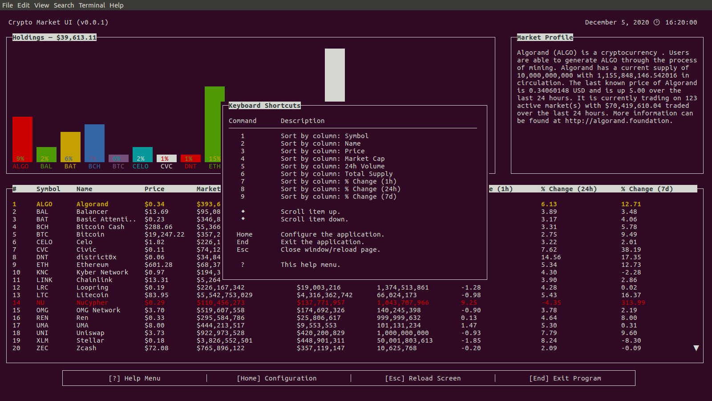Sort table by Name column header
This screenshot has height=401, width=712.
coord(85,189)
